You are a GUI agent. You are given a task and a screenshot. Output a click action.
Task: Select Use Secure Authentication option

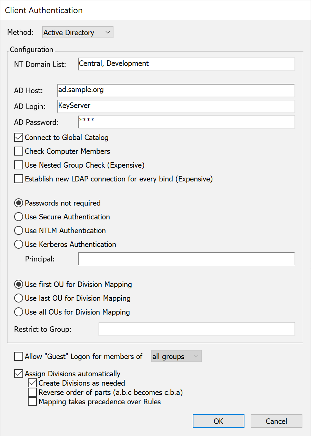tap(19, 217)
